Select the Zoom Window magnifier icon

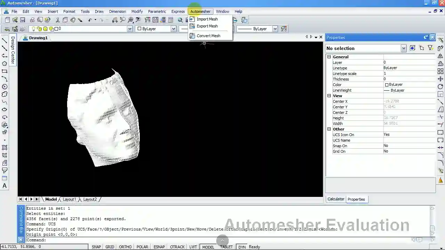point(123,20)
